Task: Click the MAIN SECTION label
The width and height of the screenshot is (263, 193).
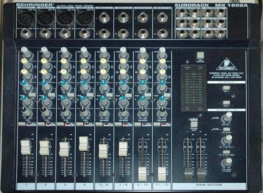Action: click(x=209, y=185)
